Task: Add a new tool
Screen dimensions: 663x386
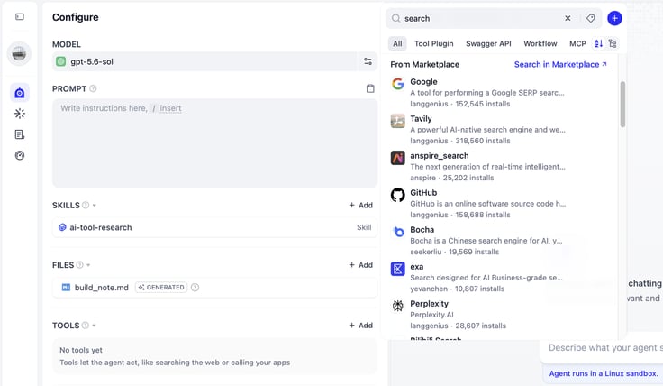Action: pos(360,325)
